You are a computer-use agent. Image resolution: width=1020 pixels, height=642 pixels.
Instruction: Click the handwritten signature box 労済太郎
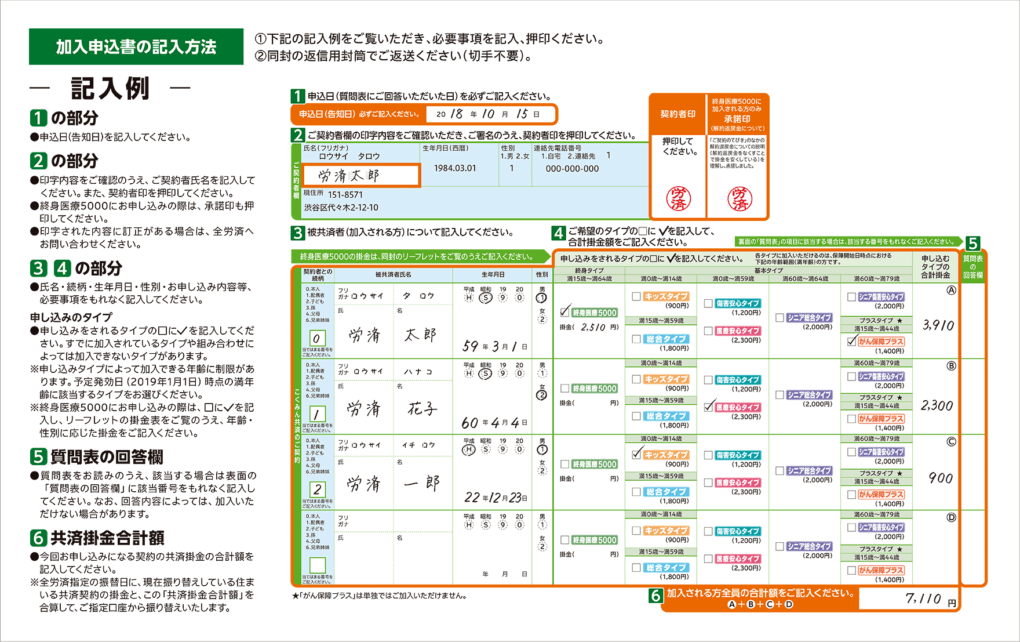click(360, 175)
